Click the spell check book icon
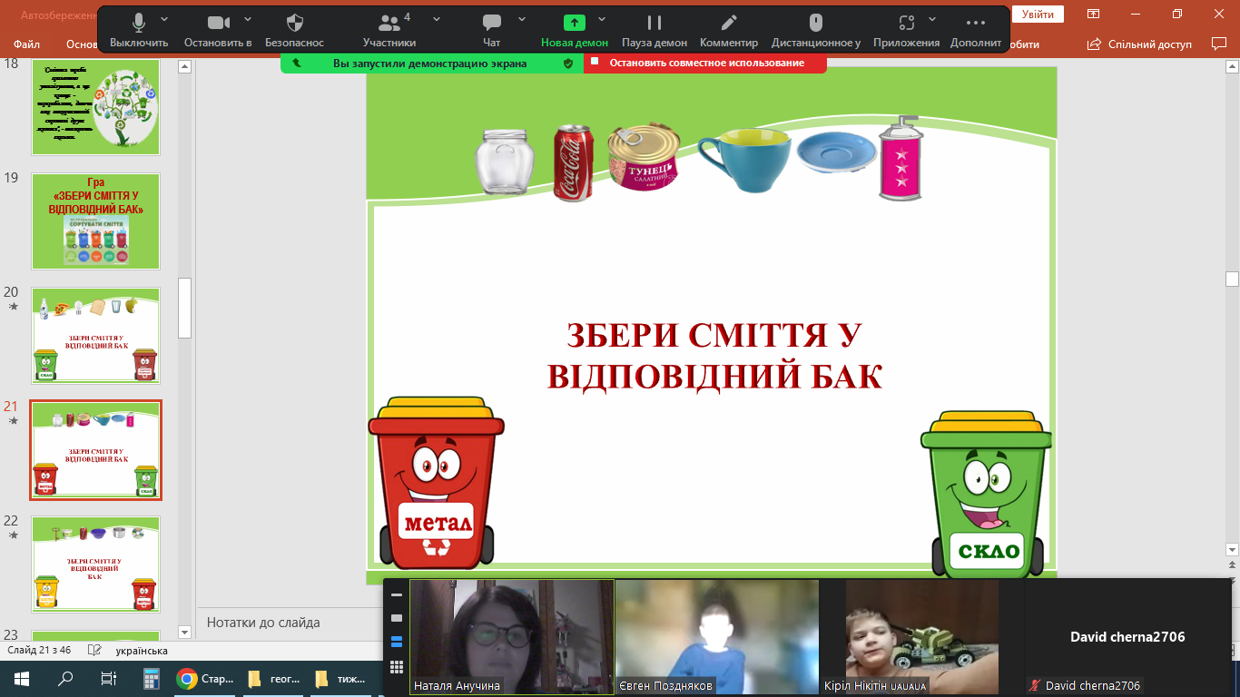The image size is (1240, 697). tap(93, 651)
